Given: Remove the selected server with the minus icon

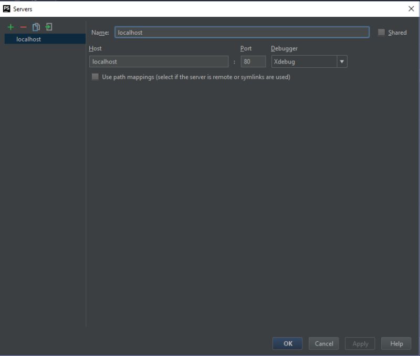Looking at the screenshot, I should 23,27.
